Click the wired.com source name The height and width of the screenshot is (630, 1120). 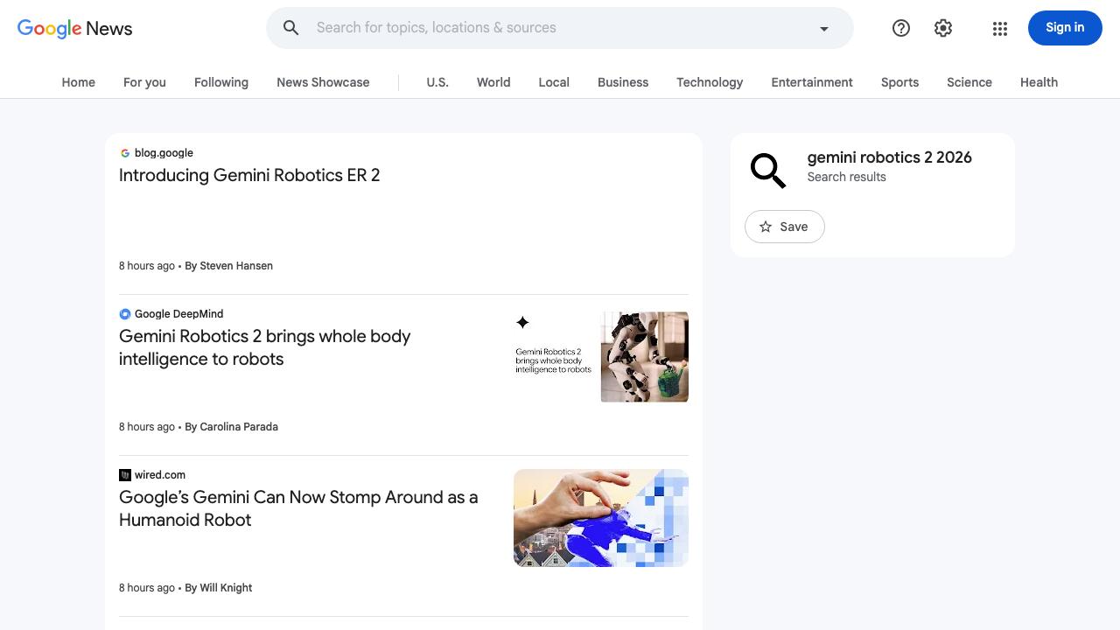[x=160, y=475]
